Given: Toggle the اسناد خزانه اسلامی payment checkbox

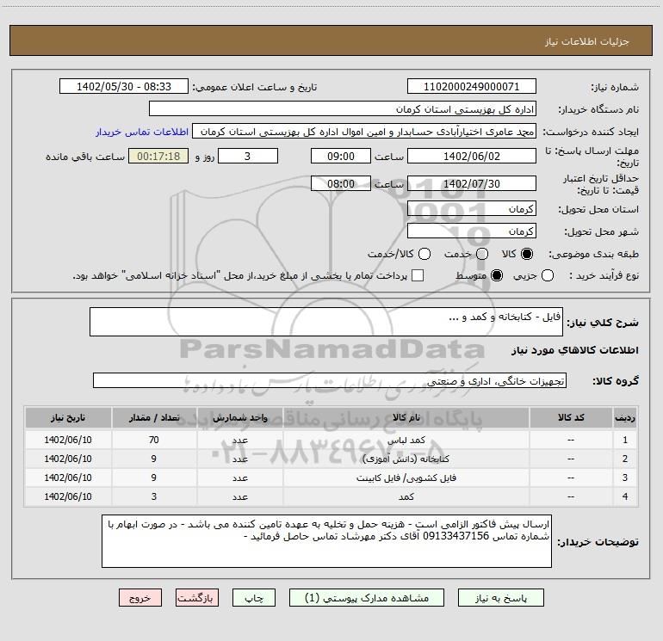Looking at the screenshot, I should coord(418,275).
